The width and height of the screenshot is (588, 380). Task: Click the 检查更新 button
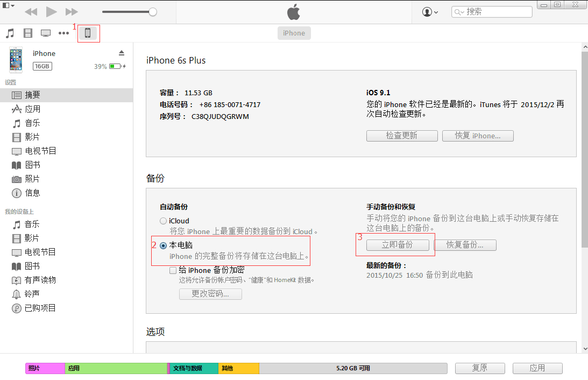click(x=401, y=136)
